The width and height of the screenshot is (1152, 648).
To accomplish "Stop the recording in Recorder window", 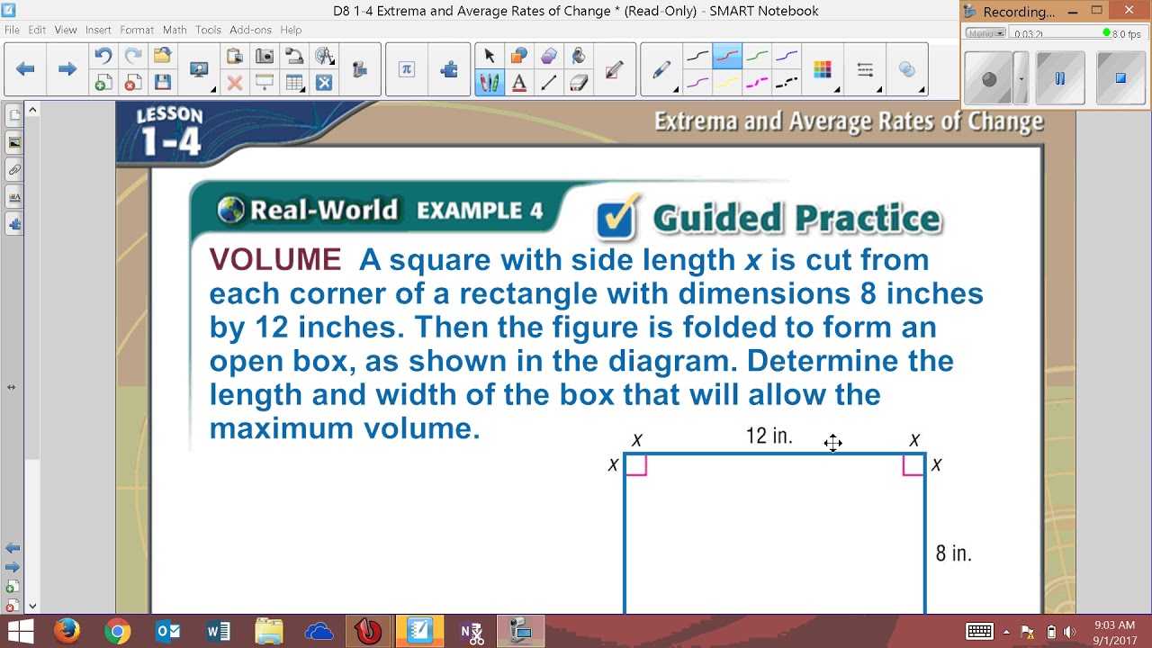I will tap(1120, 78).
